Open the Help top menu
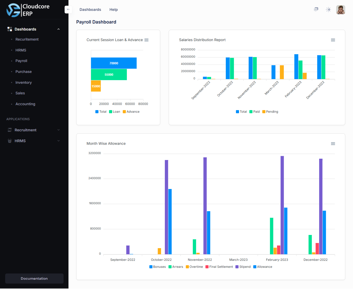Viewport: 353px width, 289px height. click(x=113, y=10)
